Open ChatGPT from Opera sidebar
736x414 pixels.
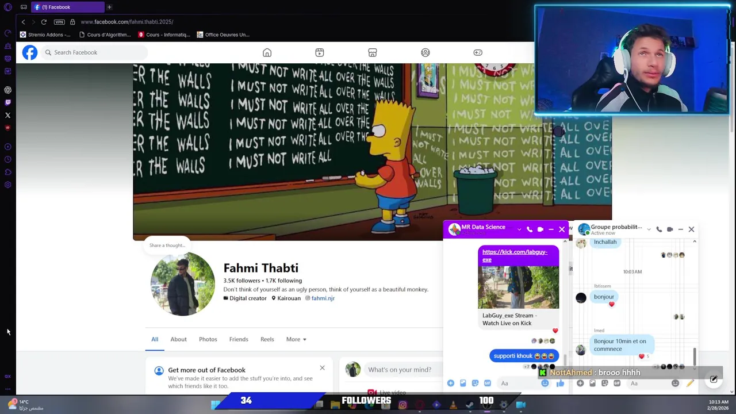point(7,90)
